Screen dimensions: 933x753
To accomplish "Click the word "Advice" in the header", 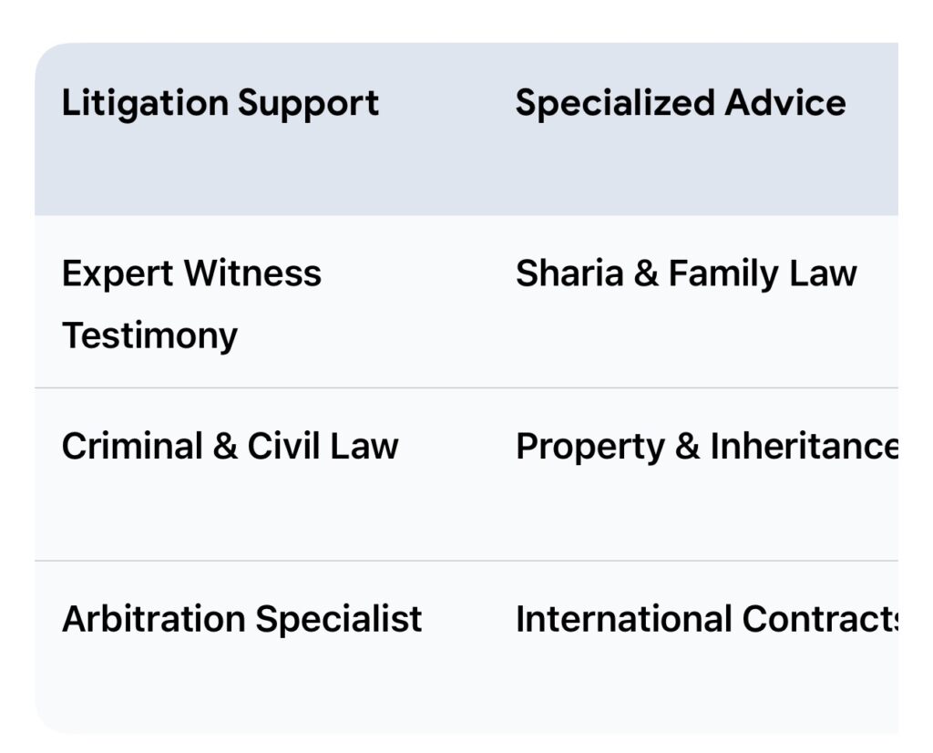I will 784,103.
